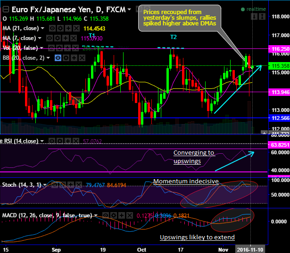This screenshot has height=253, width=290.
Task: Open the MACD (12, 26, close, 9) dropdown arrow
Action: pos(96,215)
